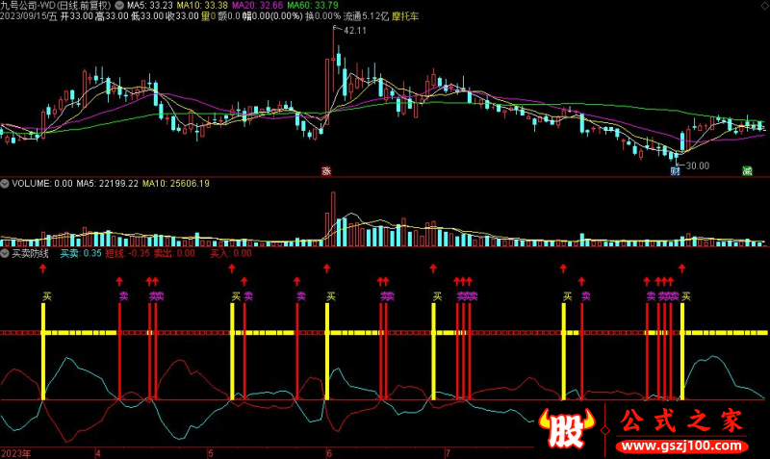Click the green MA60: 33.79 label
The image size is (770, 459).
312,6
